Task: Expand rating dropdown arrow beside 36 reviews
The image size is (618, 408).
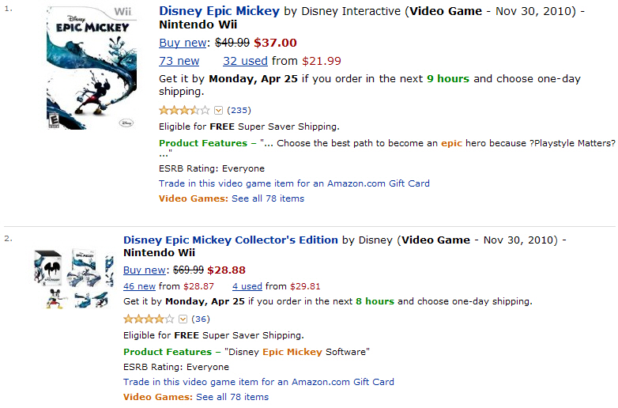Action: (183, 319)
